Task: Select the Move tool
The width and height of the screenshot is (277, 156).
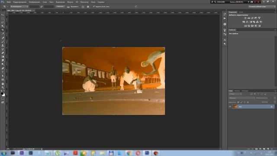Action: 3,15
